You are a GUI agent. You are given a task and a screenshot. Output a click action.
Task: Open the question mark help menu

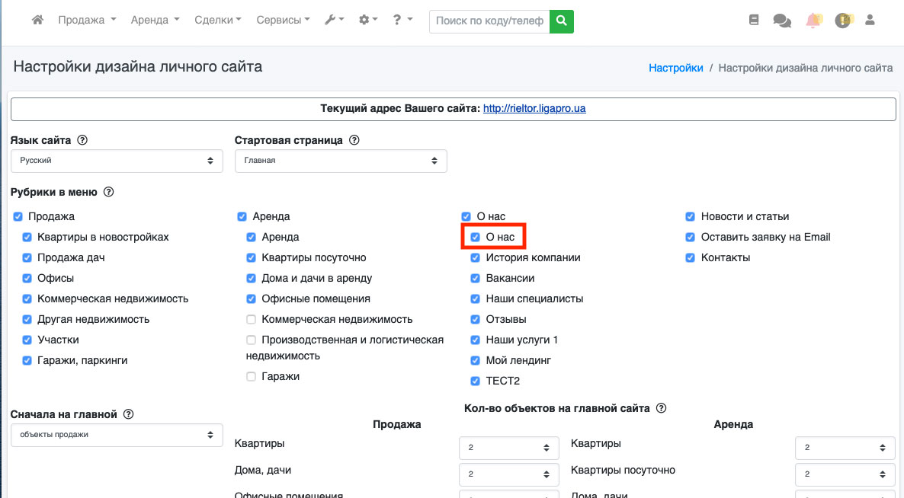402,21
